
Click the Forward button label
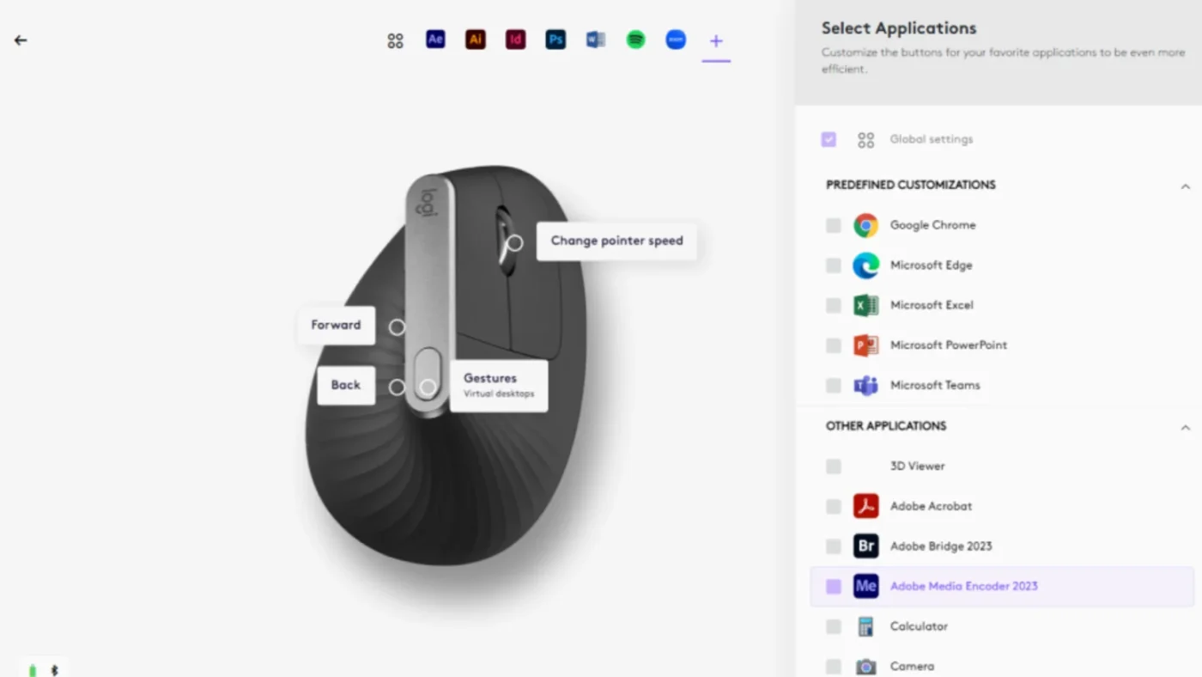pos(336,325)
